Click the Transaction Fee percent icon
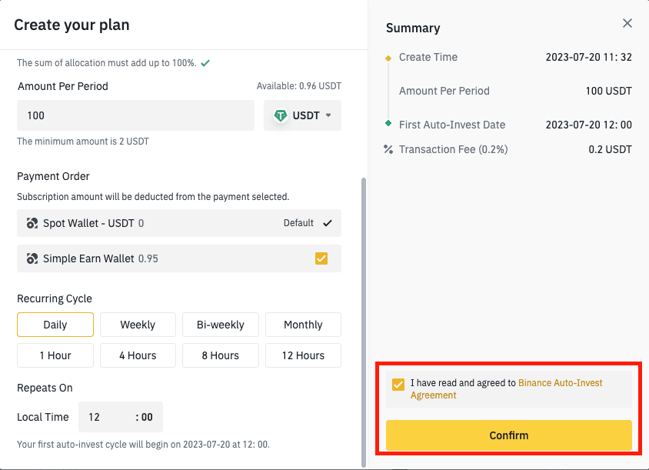This screenshot has width=649, height=470. (388, 149)
